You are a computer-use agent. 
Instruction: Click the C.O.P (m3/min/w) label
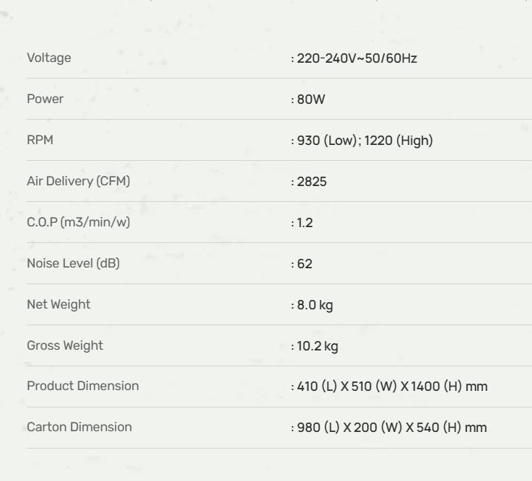[78, 222]
